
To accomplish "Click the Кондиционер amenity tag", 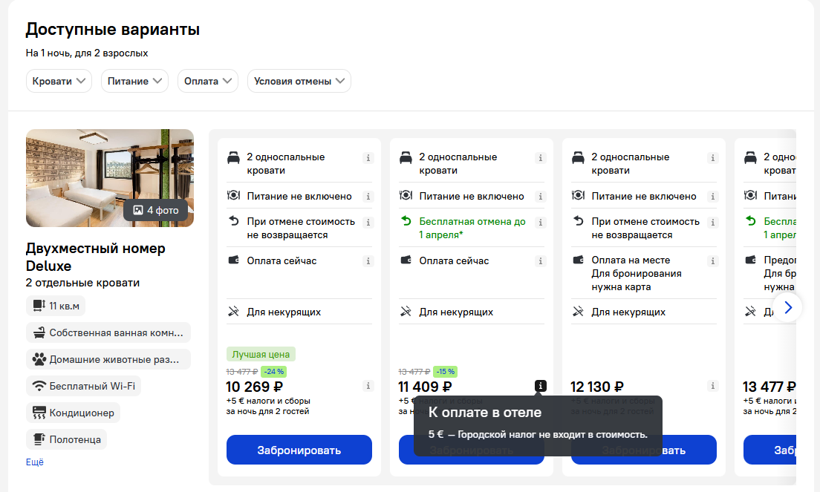I will pos(74,413).
